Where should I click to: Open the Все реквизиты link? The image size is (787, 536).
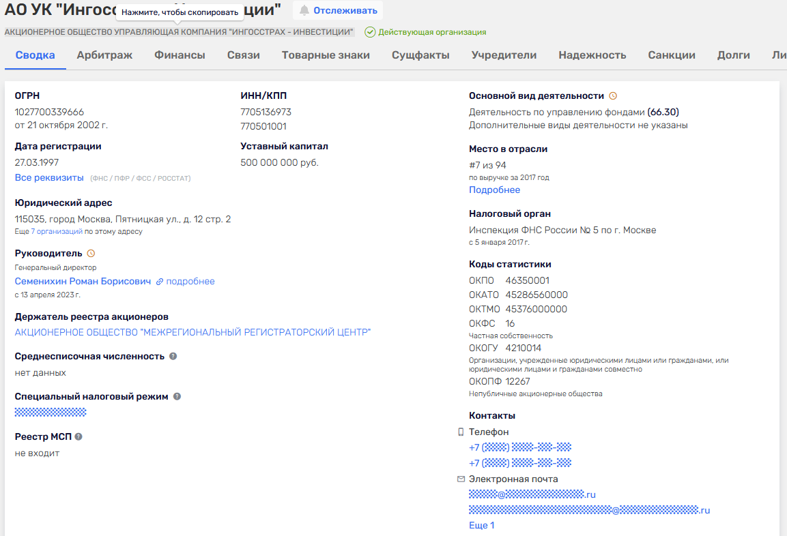click(x=49, y=177)
